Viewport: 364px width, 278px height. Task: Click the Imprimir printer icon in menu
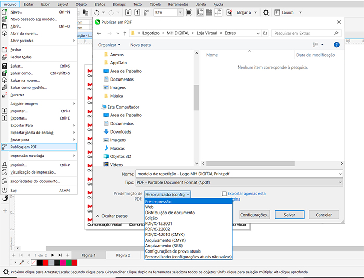click(4, 165)
